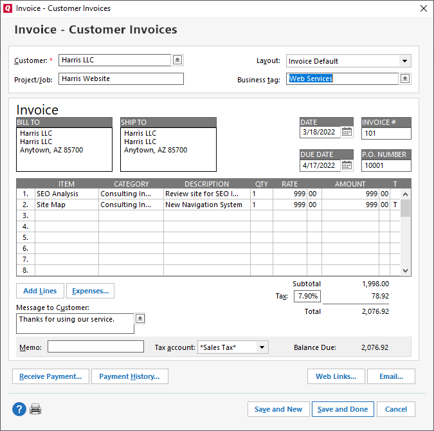Click the category cell in the SEO Analysis row
434x431 pixels.
[x=131, y=194]
